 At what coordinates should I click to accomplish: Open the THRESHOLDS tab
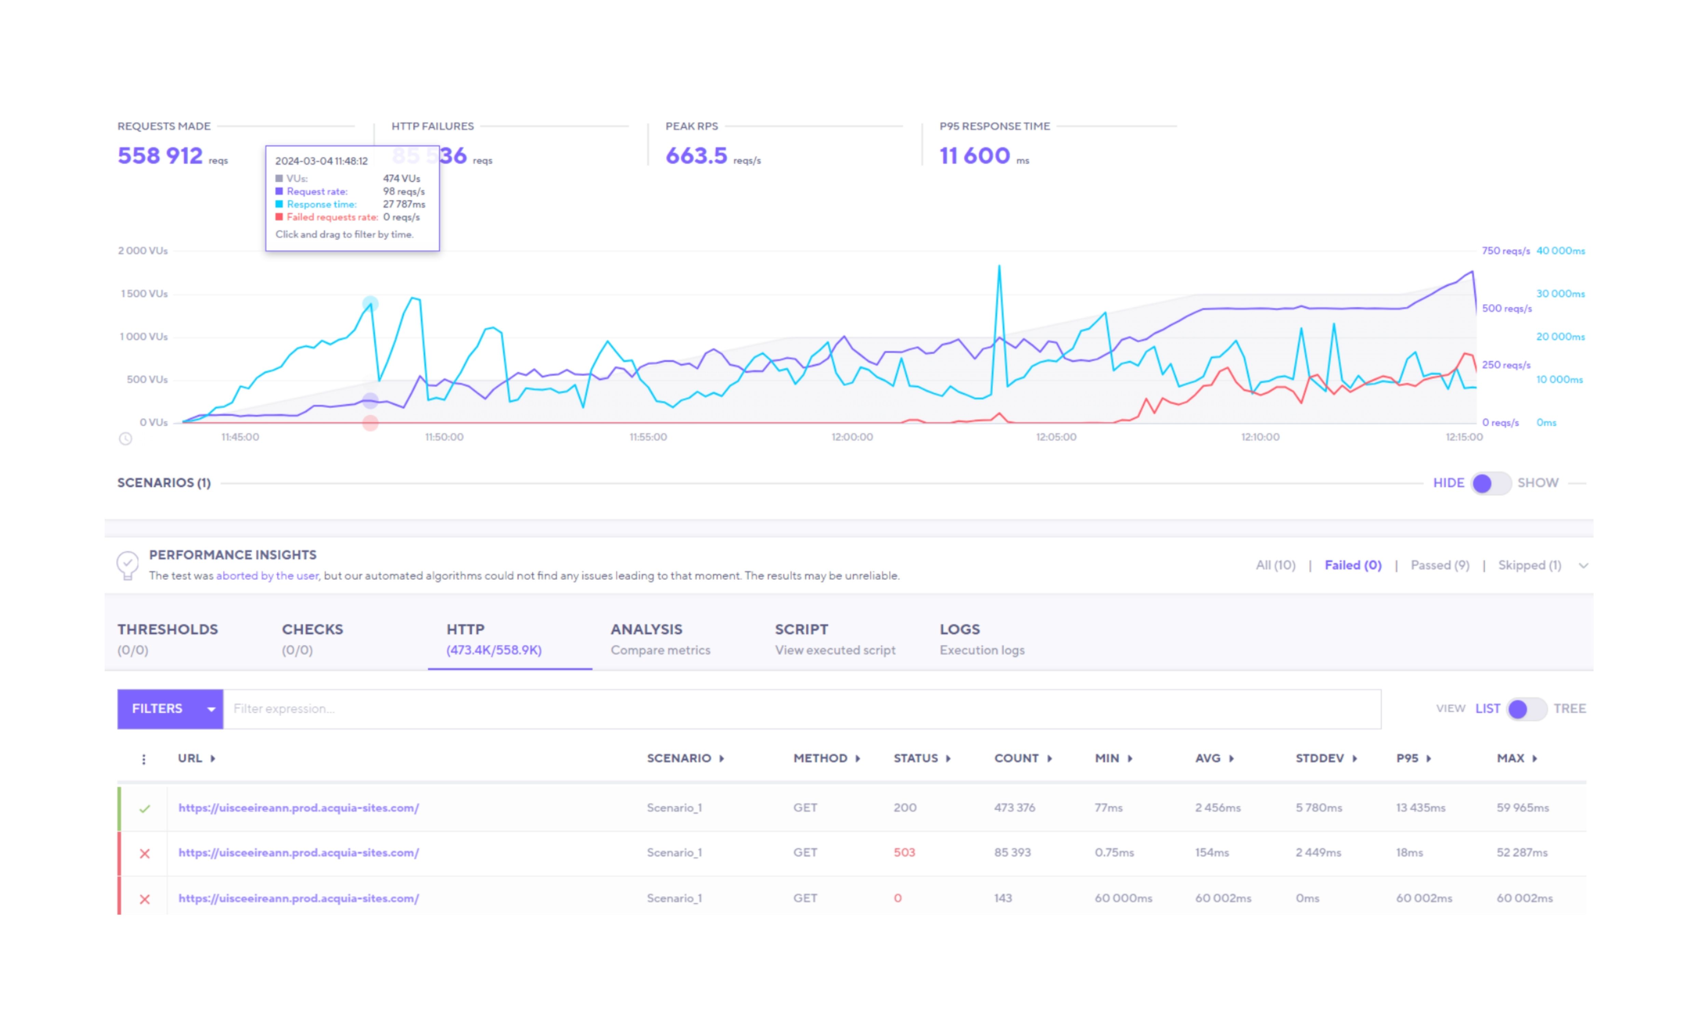pos(167,638)
